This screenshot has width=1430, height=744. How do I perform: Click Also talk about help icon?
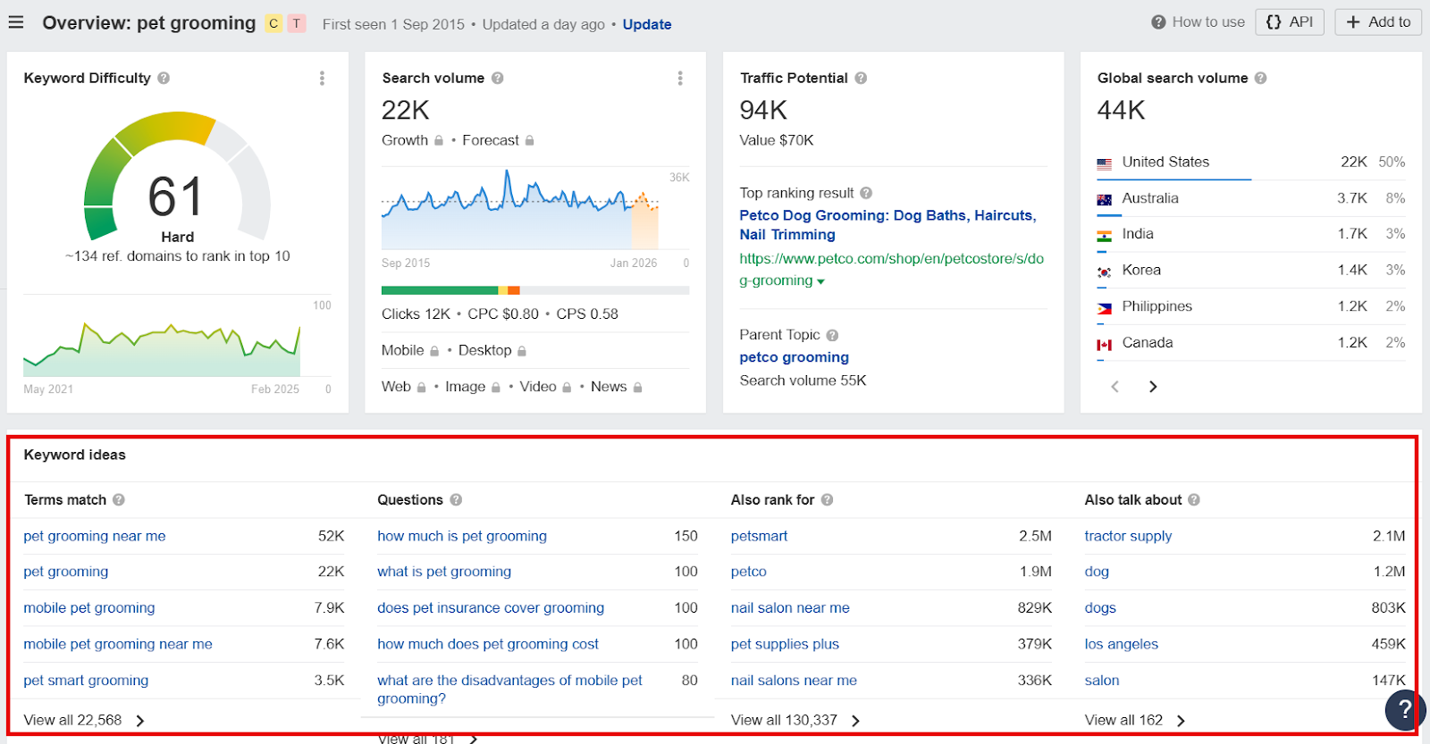point(1194,500)
